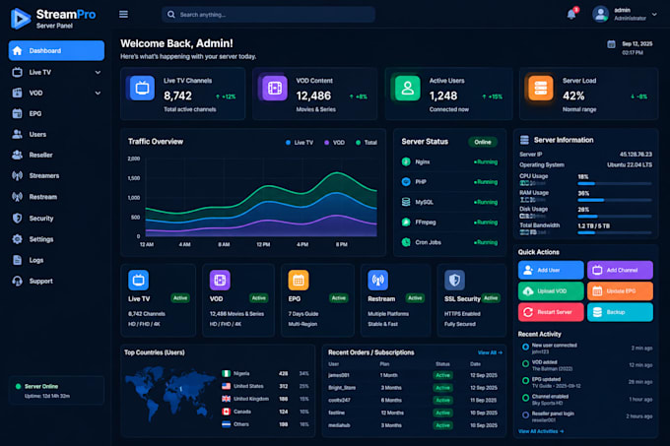Click the SSL Security shield icon
The height and width of the screenshot is (446, 670).
pos(454,280)
